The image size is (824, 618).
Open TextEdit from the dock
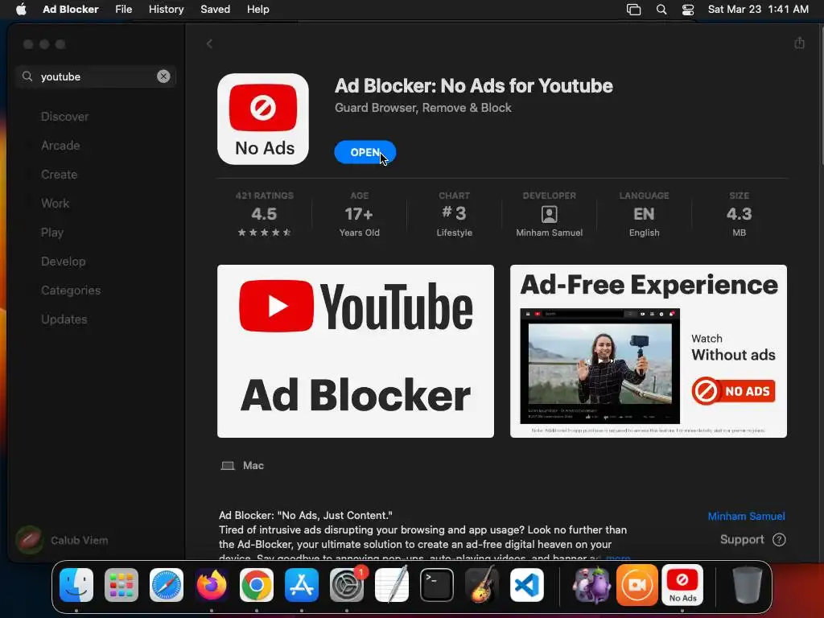coord(392,585)
